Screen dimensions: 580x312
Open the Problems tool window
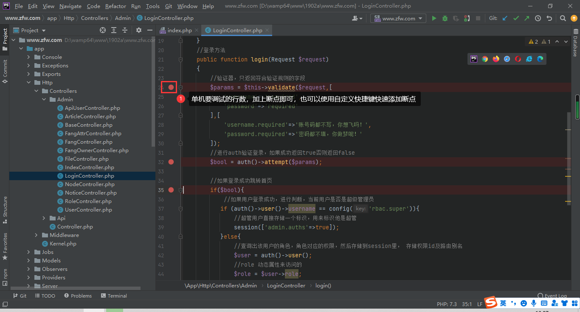(x=77, y=295)
